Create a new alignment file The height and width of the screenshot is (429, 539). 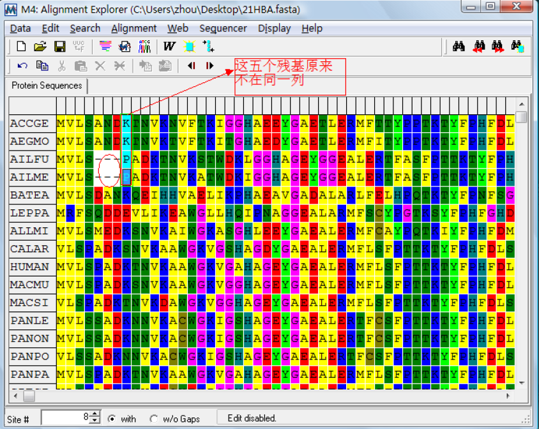[21, 46]
